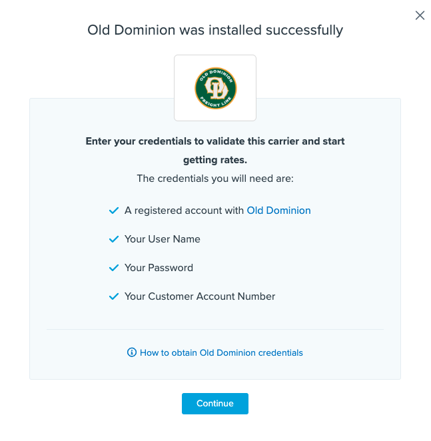431x441 pixels.
Task: Click the bold 'getting rates.' text
Action: (x=215, y=160)
